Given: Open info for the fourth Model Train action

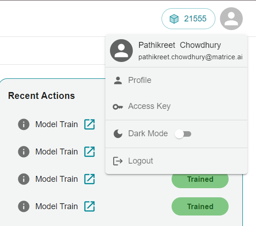Looking at the screenshot, I should pyautogui.click(x=24, y=206).
